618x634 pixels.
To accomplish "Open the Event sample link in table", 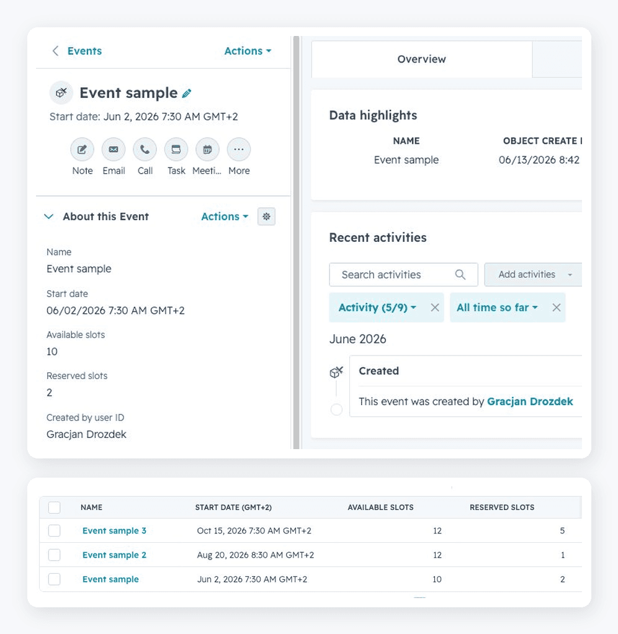I will pos(110,579).
